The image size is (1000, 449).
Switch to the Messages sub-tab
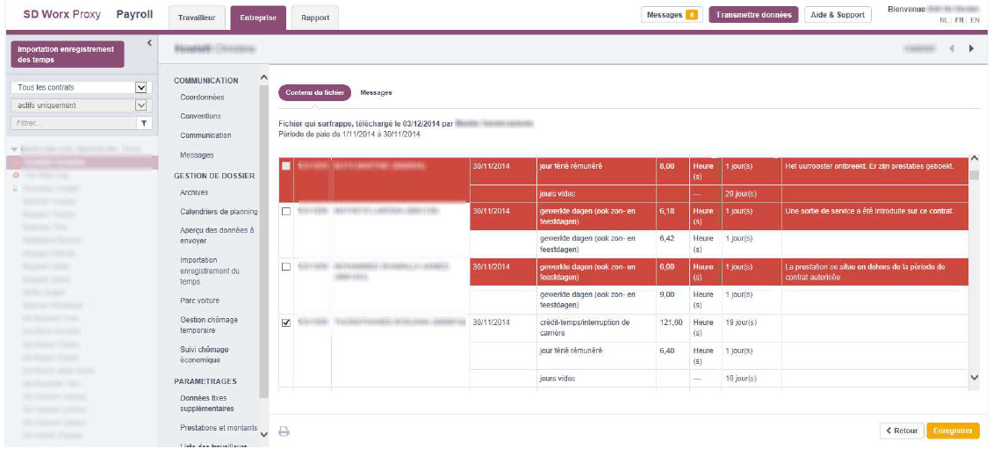[377, 93]
